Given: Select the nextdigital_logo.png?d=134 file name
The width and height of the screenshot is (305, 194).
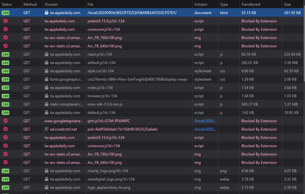Looking at the screenshot, I should coord(111,179).
